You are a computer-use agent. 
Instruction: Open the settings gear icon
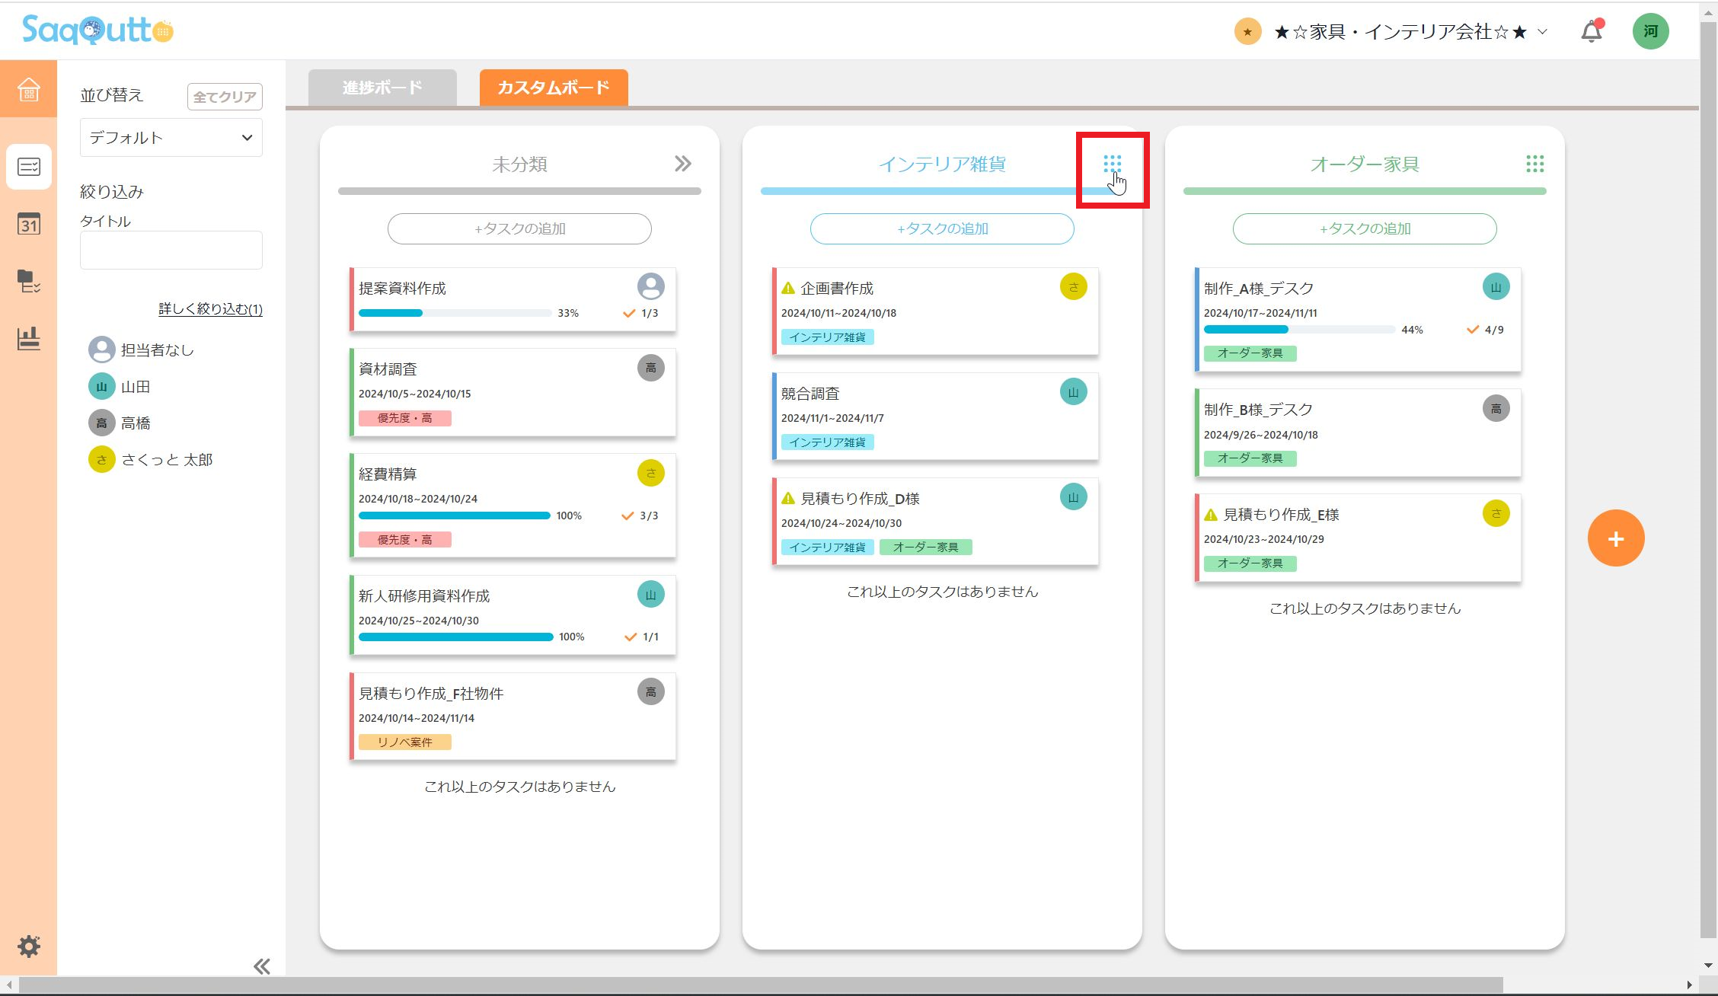(x=29, y=947)
